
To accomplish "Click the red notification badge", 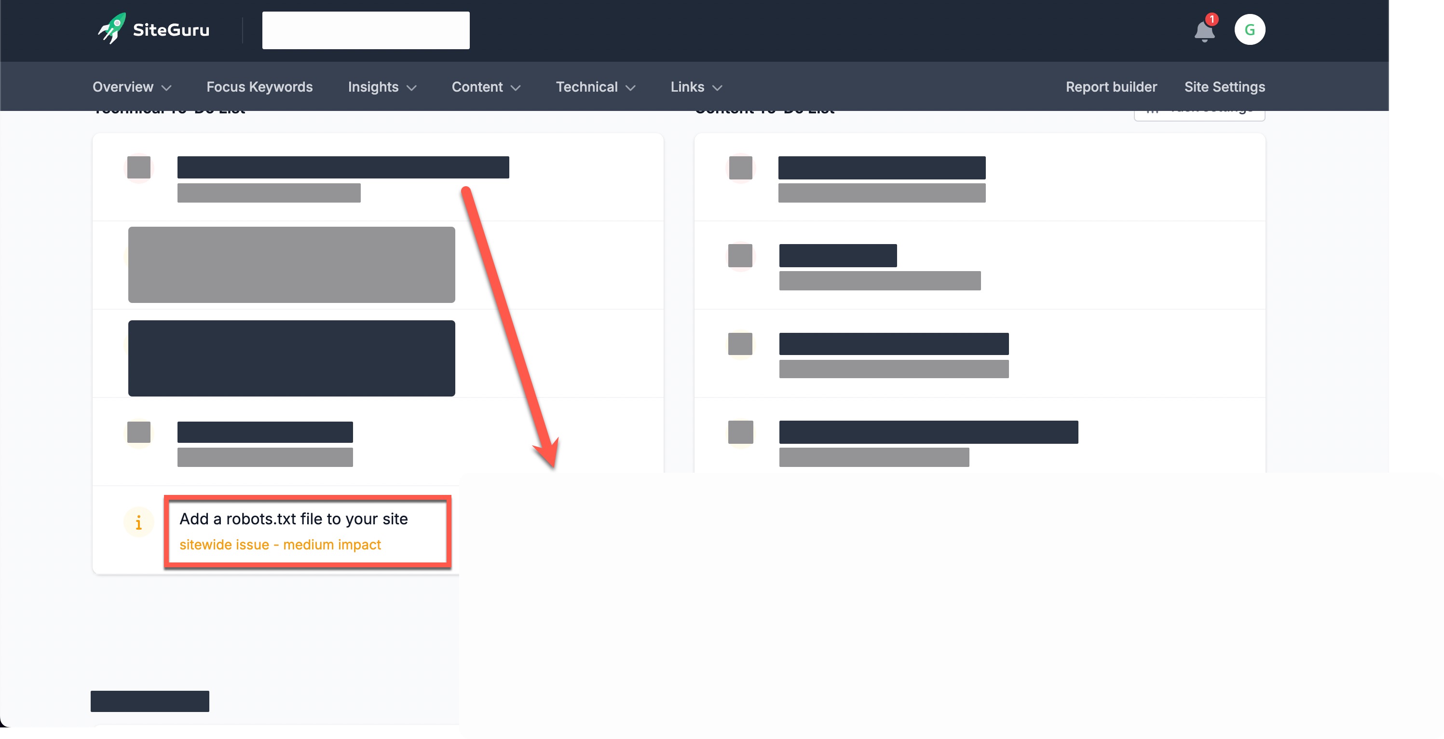I will coord(1212,20).
